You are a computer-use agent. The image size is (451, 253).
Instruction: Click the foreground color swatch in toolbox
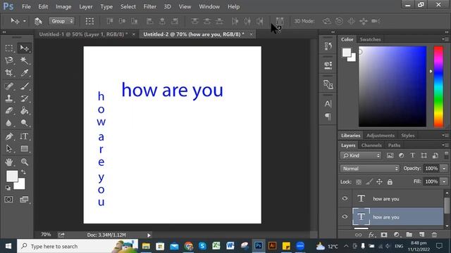tap(12, 176)
